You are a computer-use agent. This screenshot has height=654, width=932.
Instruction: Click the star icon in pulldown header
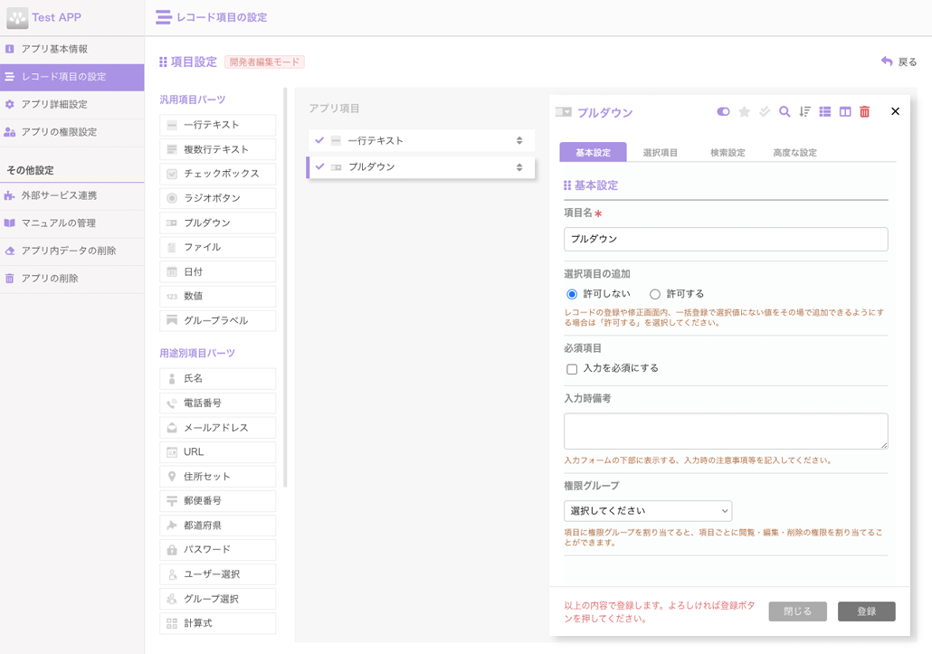click(744, 111)
